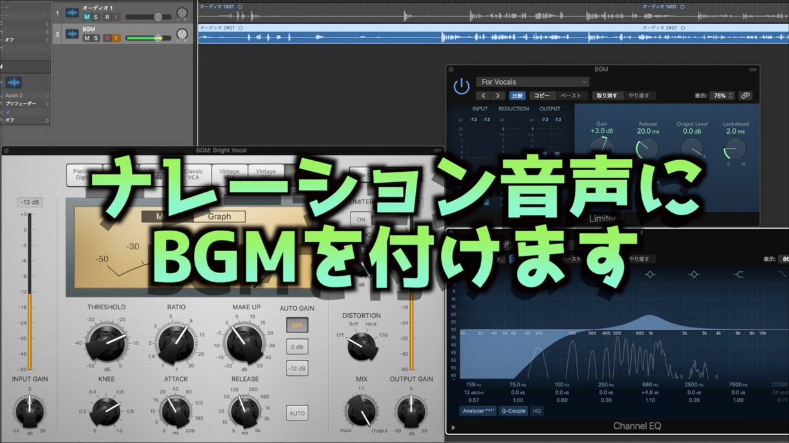Click the 比較 compare button in Limiter
Viewport: 789px width, 443px height.
click(x=517, y=96)
